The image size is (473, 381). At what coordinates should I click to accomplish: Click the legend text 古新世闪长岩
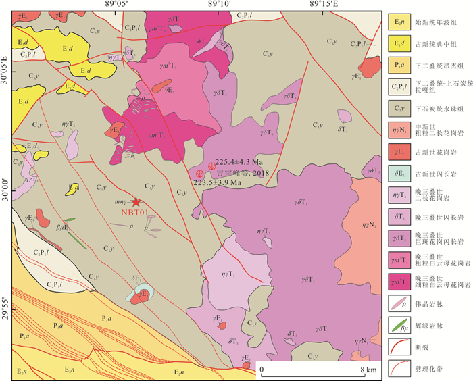[x=436, y=174]
